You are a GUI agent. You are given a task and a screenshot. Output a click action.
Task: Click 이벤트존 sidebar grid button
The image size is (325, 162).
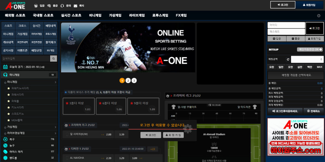pos(22,50)
